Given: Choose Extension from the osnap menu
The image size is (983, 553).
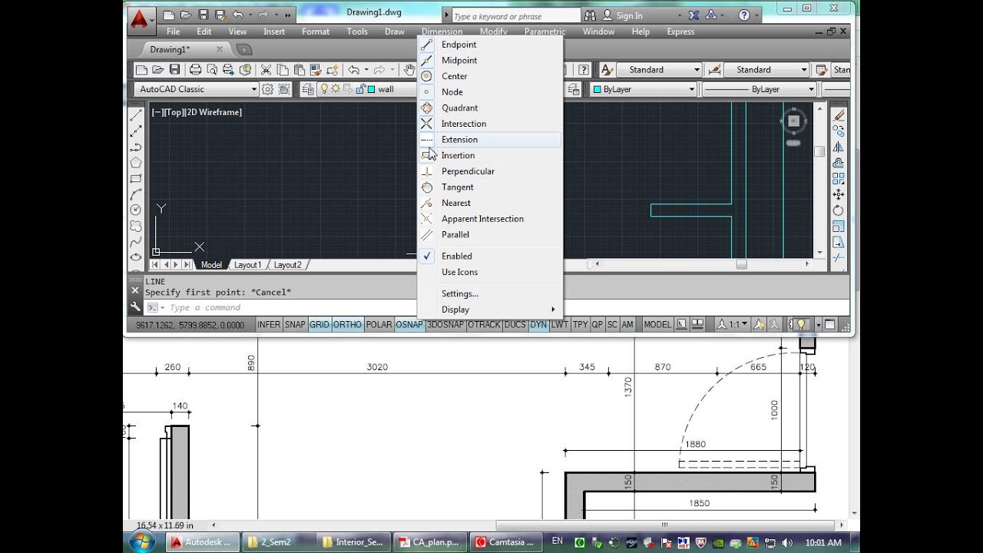Looking at the screenshot, I should [489, 139].
